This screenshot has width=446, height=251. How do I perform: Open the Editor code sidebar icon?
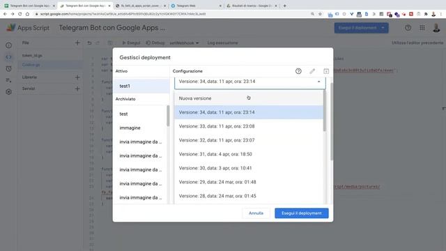9,57
